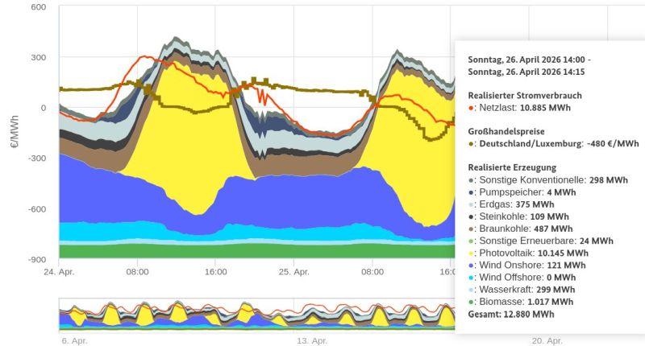The height and width of the screenshot is (346, 645).
Task: Select 'Wasserkraft: 299 MWh' tooltip row
Action: (522, 290)
